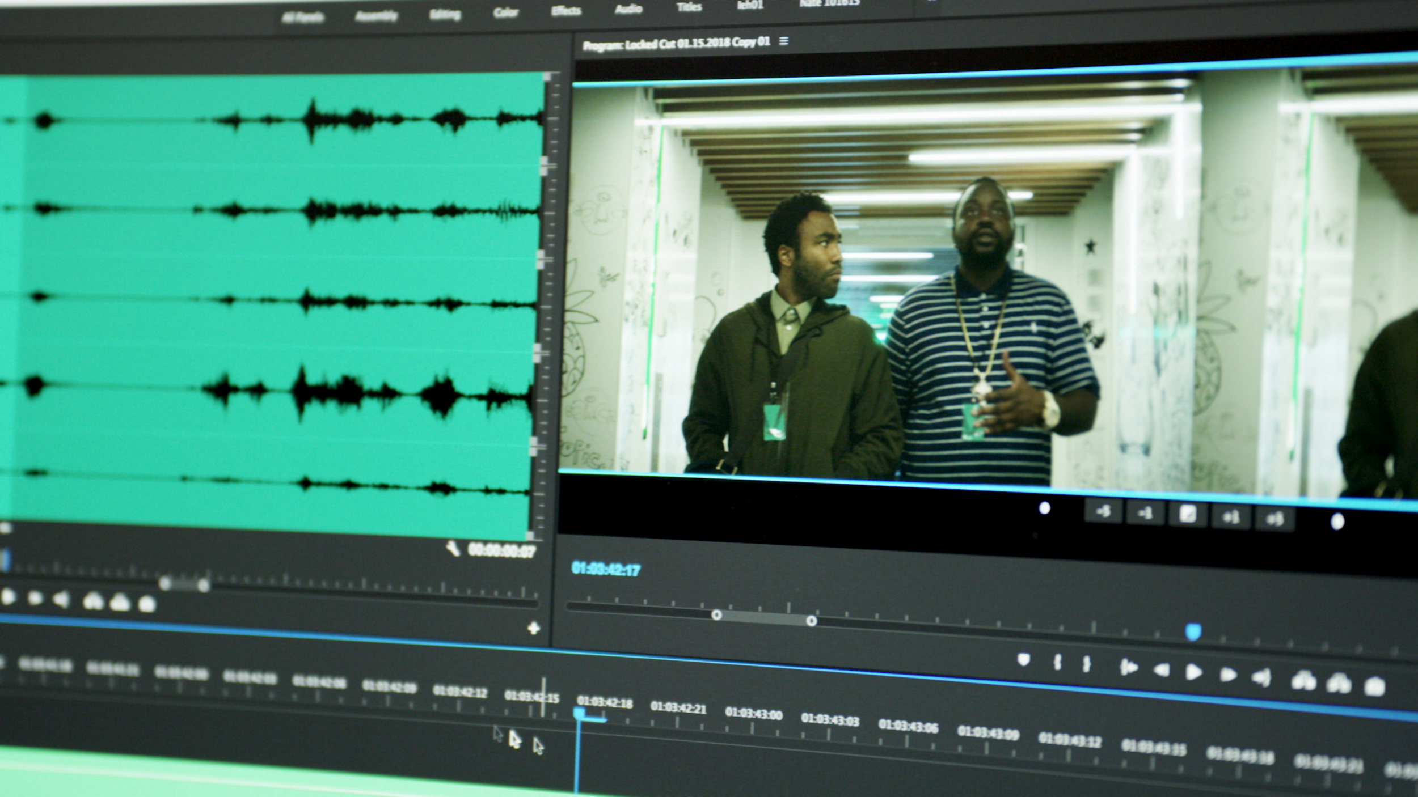The image size is (1418, 797).
Task: Click timeline ruler at 01:03:43:09
Action: coord(989,733)
